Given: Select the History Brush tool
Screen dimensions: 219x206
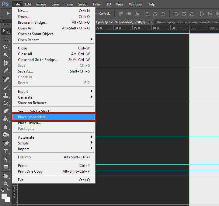Looking at the screenshot, I should pos(6,103).
